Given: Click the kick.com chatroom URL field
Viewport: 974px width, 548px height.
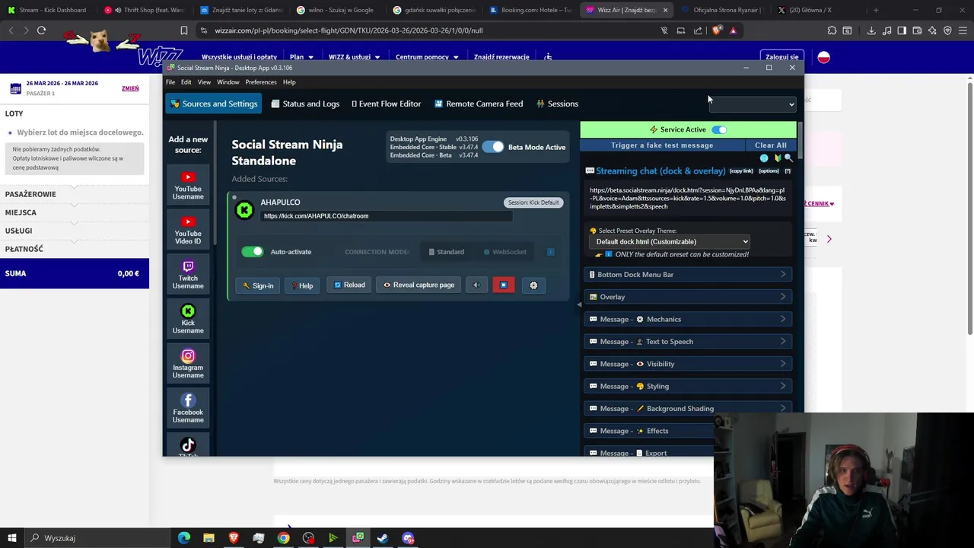Looking at the screenshot, I should (x=387, y=216).
